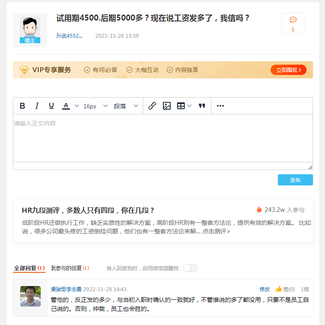
Task: Click the comment count bubble icon
Action: click(293, 20)
